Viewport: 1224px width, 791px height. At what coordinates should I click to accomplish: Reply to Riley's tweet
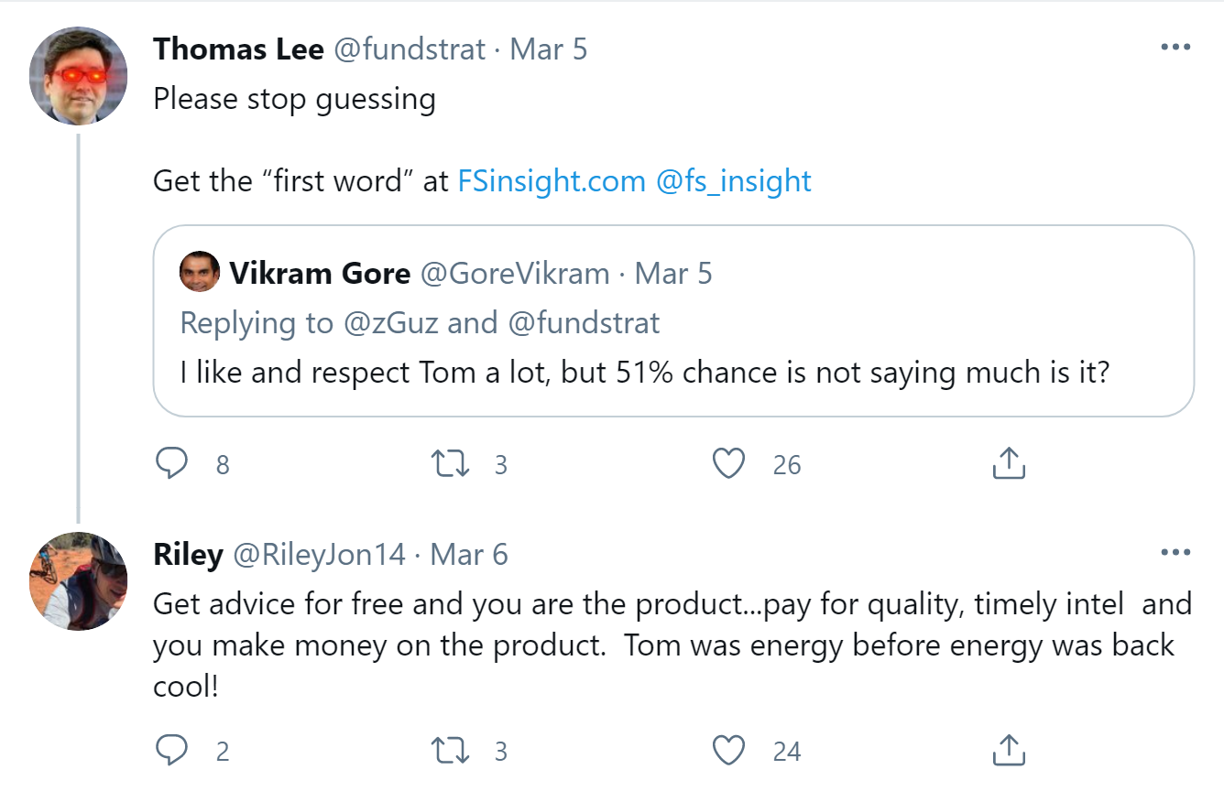coord(171,751)
